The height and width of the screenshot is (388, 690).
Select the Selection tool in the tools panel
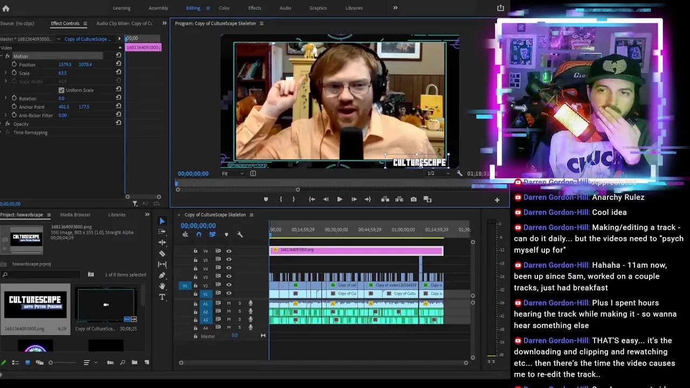pos(162,221)
